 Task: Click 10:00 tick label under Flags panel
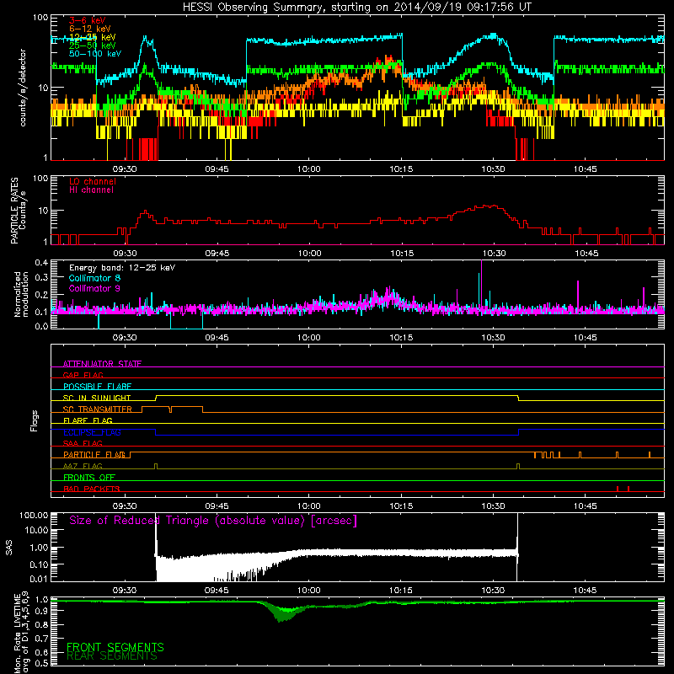pos(308,506)
